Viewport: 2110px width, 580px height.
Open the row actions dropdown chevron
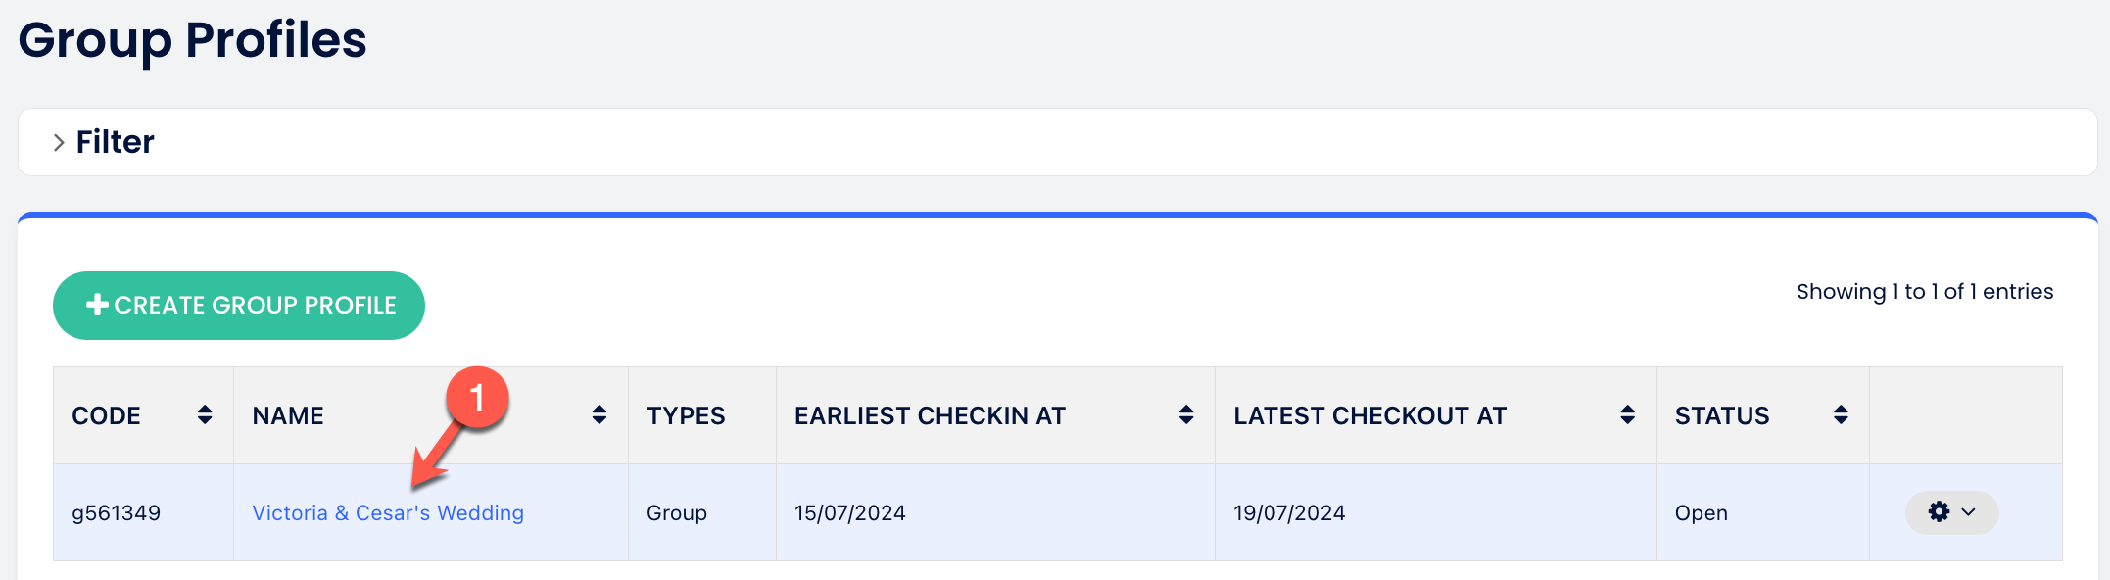click(x=1969, y=512)
